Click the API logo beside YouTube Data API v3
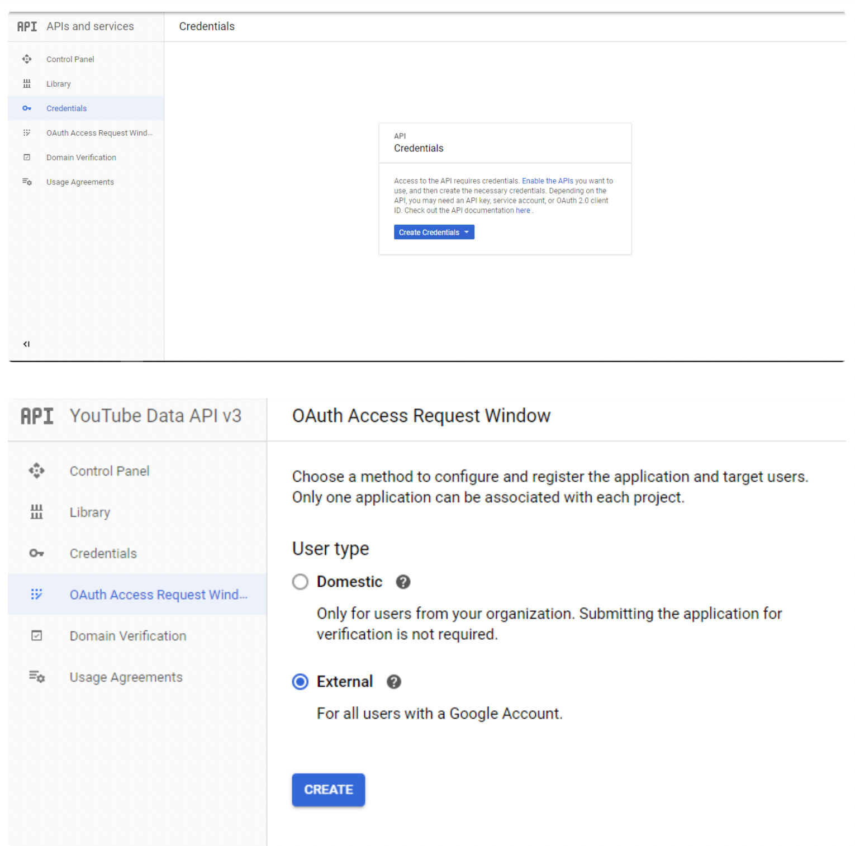Viewport: 855px width, 846px height. click(x=37, y=416)
